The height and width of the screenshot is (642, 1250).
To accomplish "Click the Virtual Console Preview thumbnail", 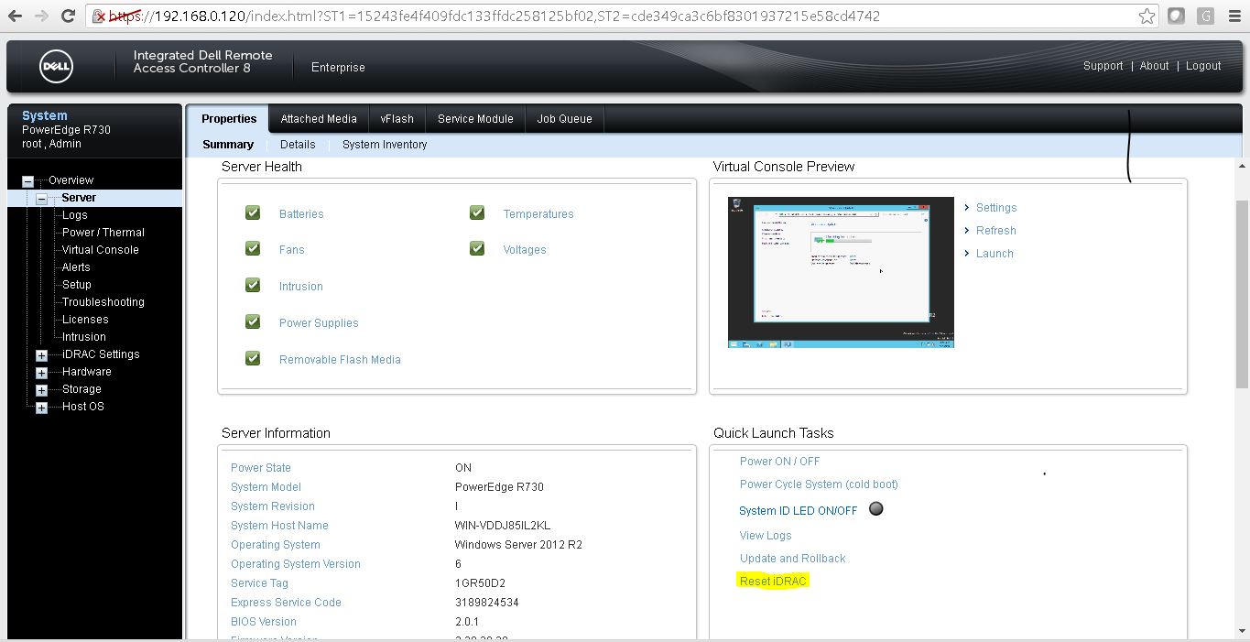I will point(840,271).
